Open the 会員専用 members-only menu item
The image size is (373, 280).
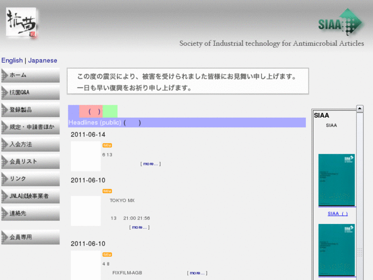point(30,237)
